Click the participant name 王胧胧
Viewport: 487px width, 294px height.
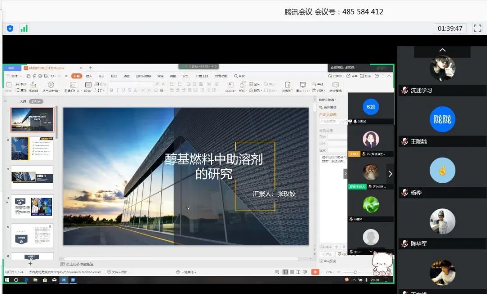click(x=419, y=141)
